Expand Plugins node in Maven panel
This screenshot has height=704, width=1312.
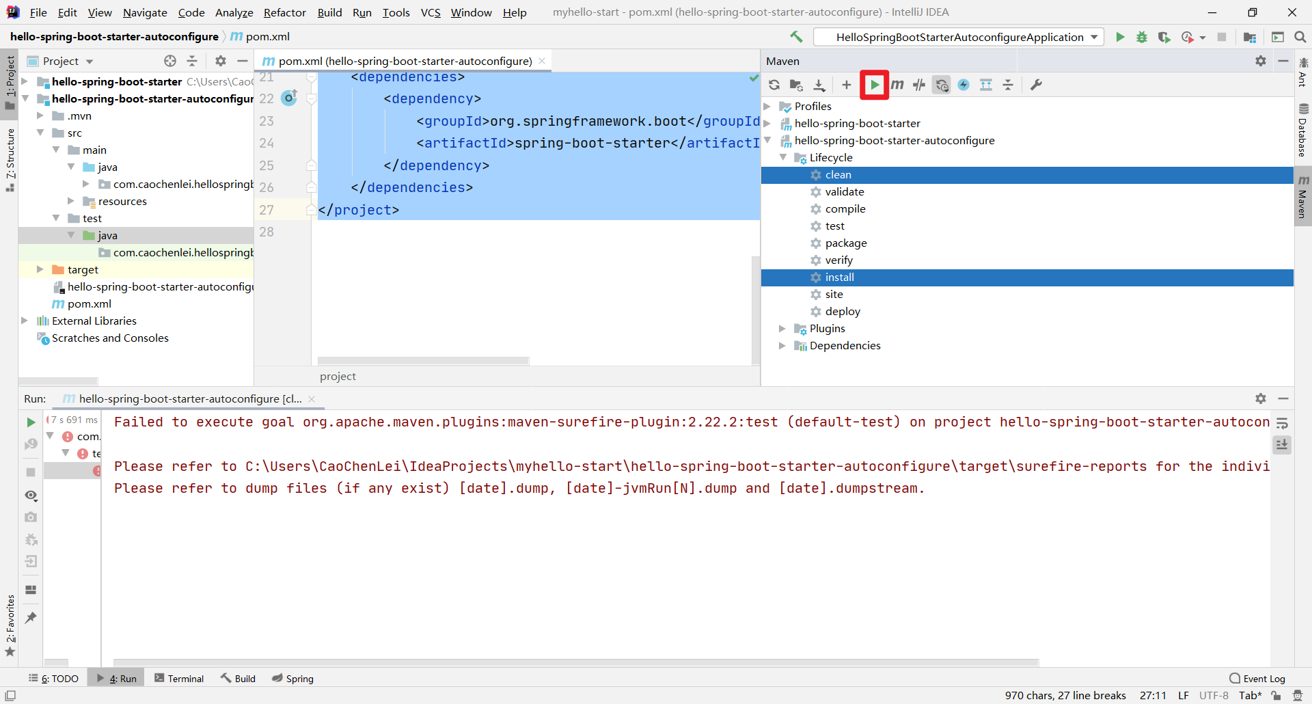[783, 329]
